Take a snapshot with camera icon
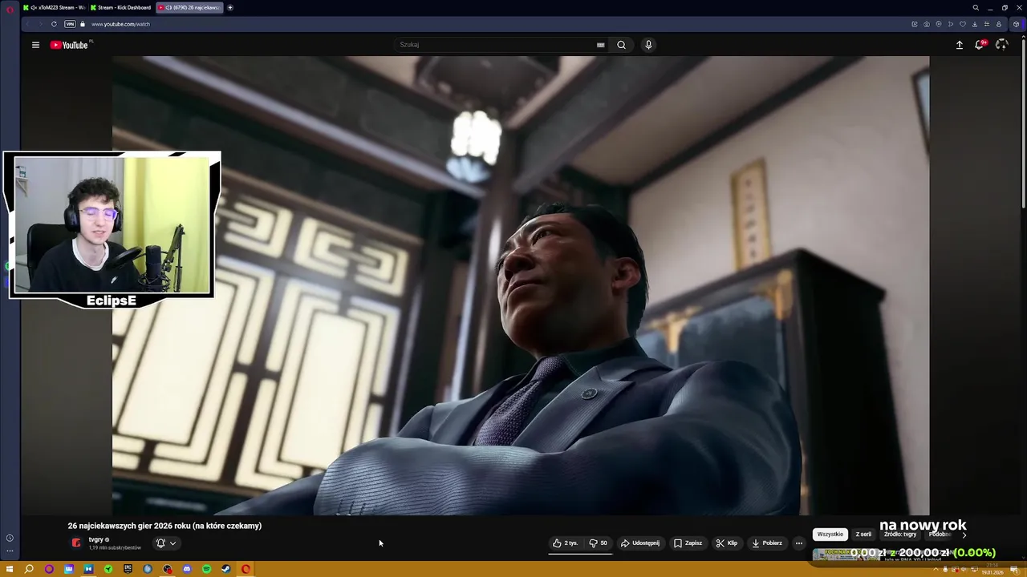This screenshot has width=1027, height=577. tap(927, 24)
